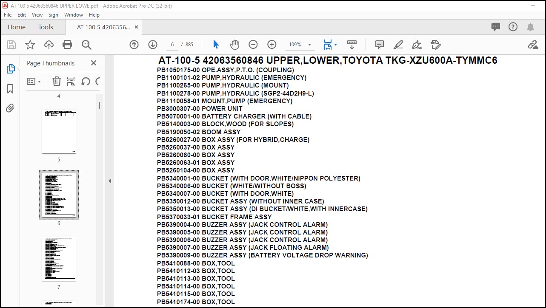Click the line PB5410174-00 BOX,TOOL
Image resolution: width=546 pixels, height=308 pixels.
pyautogui.click(x=196, y=302)
